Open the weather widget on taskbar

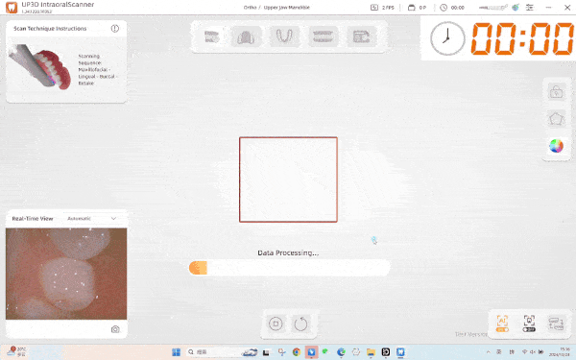(x=16, y=351)
